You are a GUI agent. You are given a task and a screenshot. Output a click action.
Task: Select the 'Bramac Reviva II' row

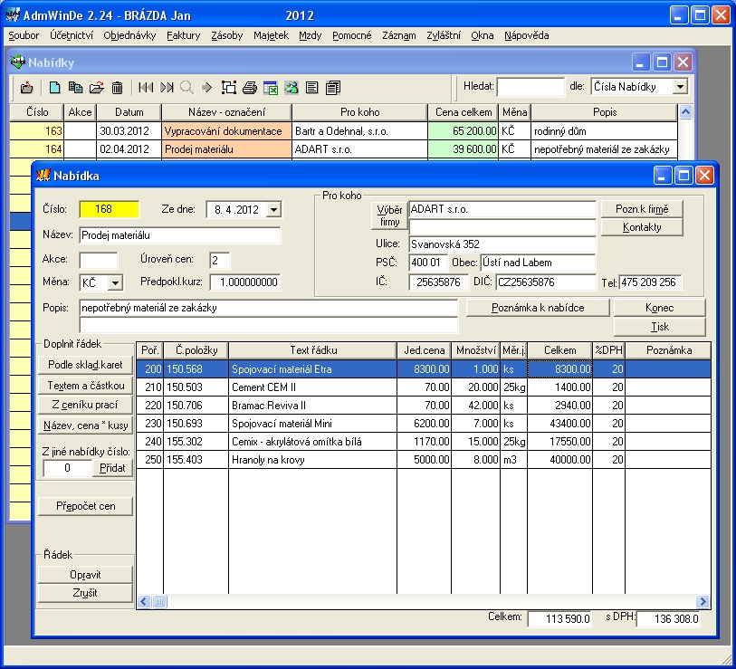click(x=424, y=406)
